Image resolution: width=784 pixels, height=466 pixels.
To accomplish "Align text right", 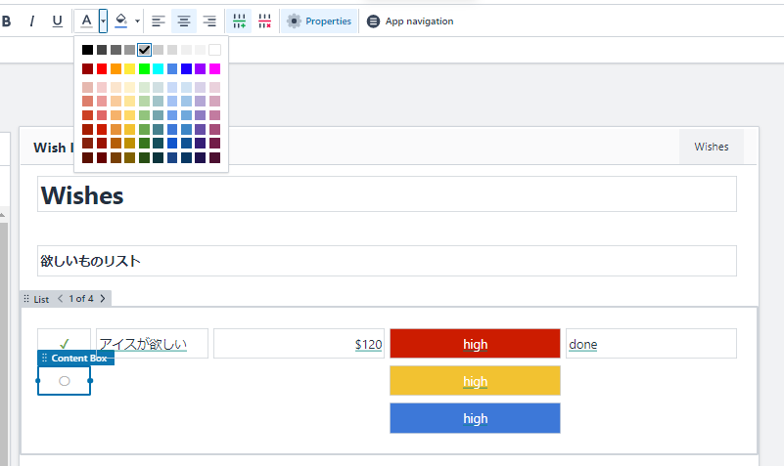I will pos(209,21).
